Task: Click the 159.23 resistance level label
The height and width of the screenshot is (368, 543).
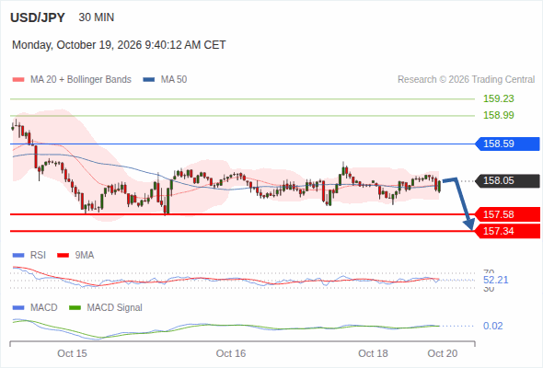Action: [x=499, y=98]
